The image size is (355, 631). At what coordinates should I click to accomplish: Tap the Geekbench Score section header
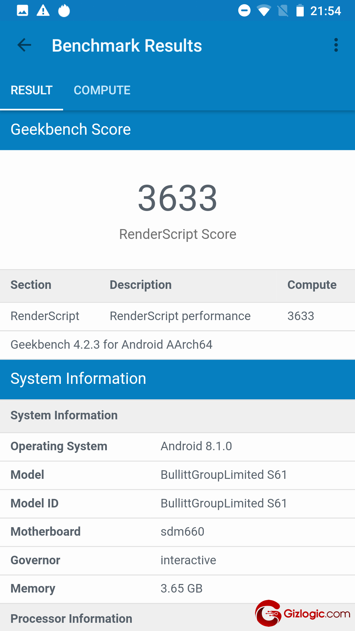pyautogui.click(x=177, y=130)
